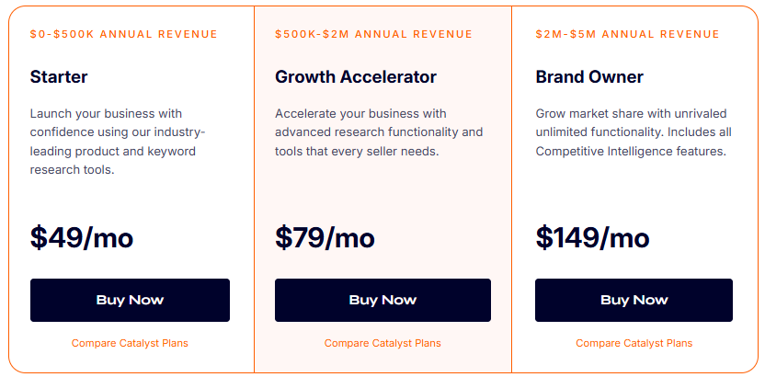The width and height of the screenshot is (765, 377).
Task: Click the $0-$500K Annual Revenue label
Action: tap(124, 35)
